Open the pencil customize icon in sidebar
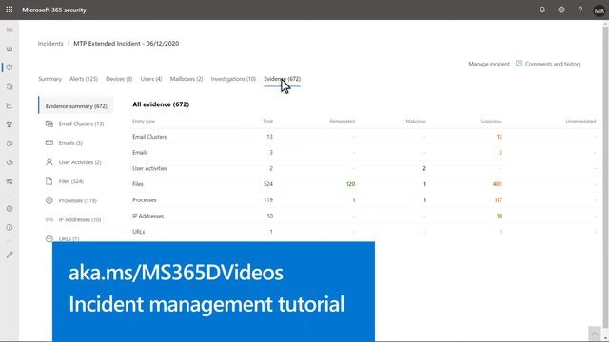The width and height of the screenshot is (609, 342). [x=10, y=255]
